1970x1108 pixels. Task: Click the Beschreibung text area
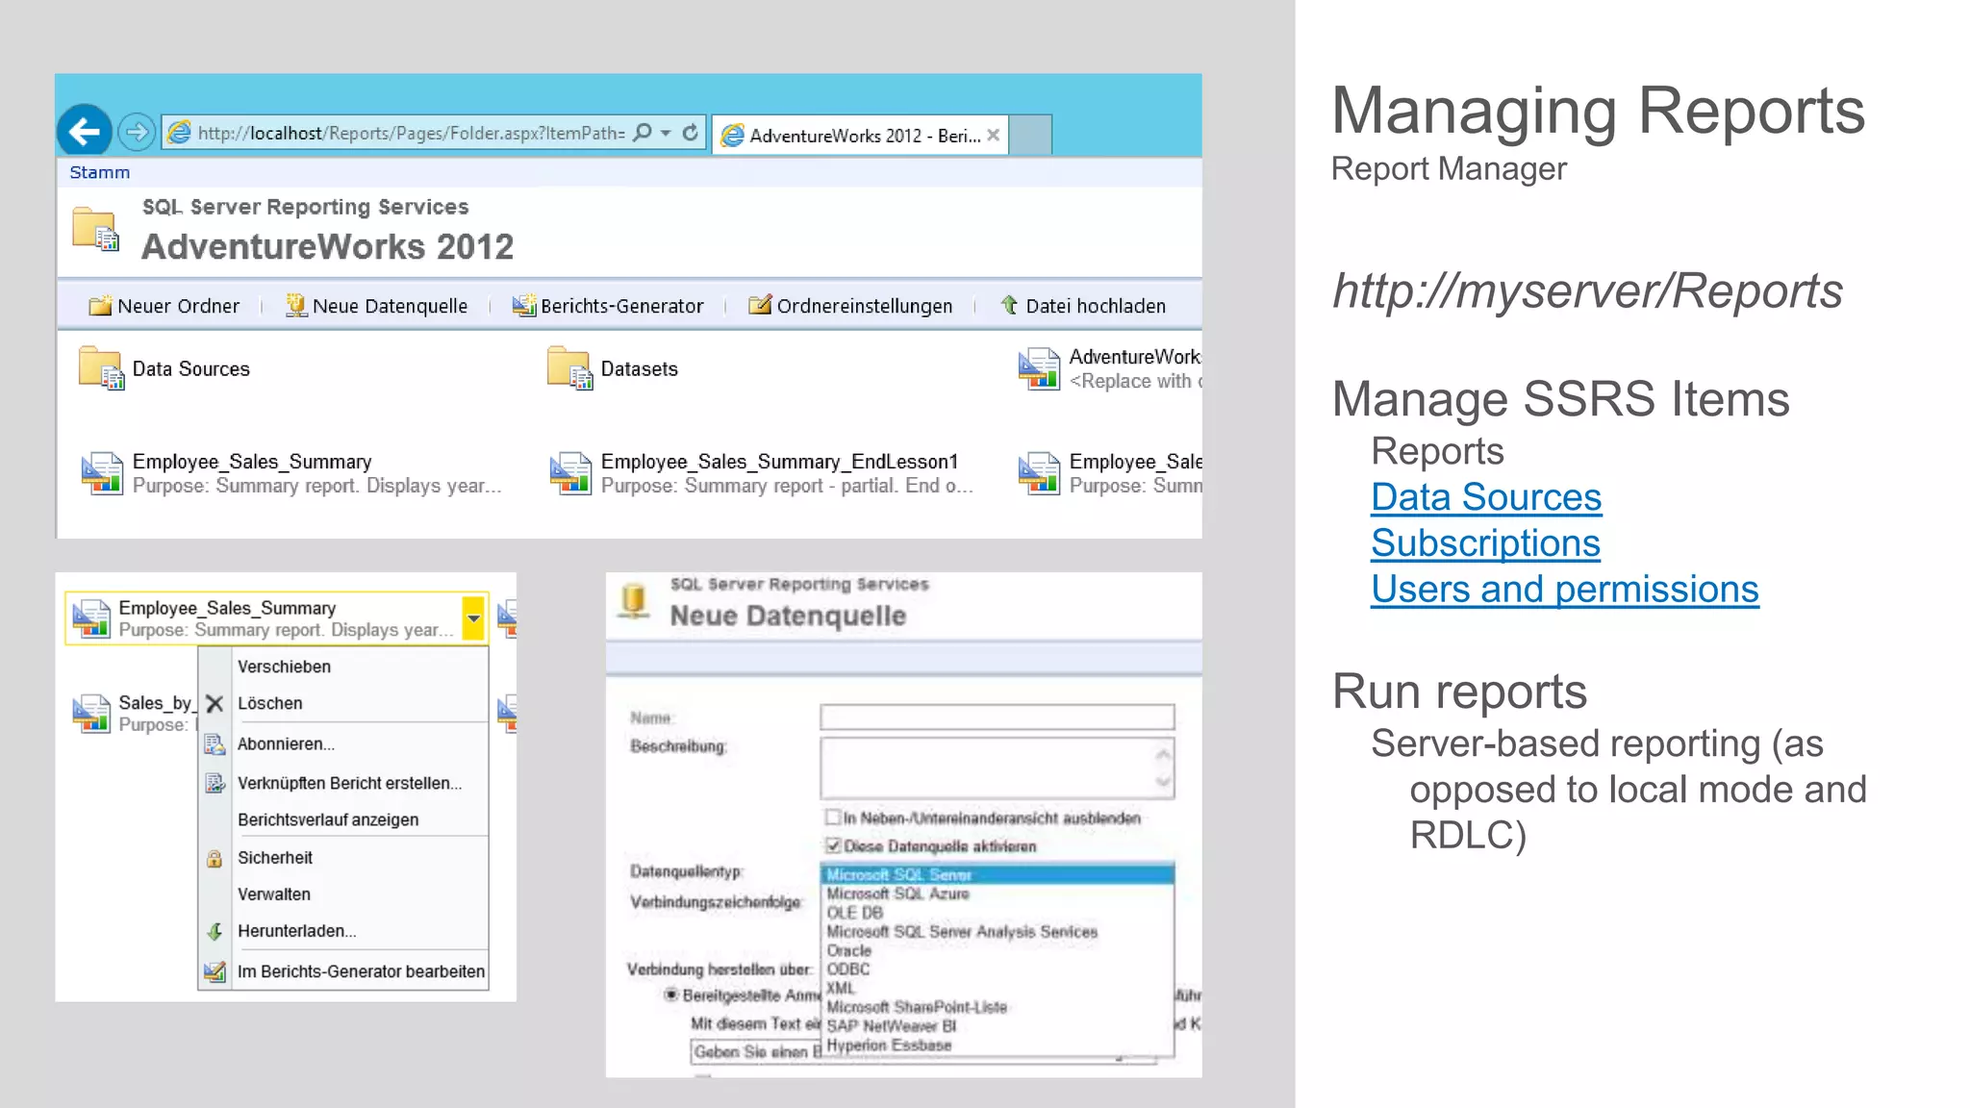(998, 768)
